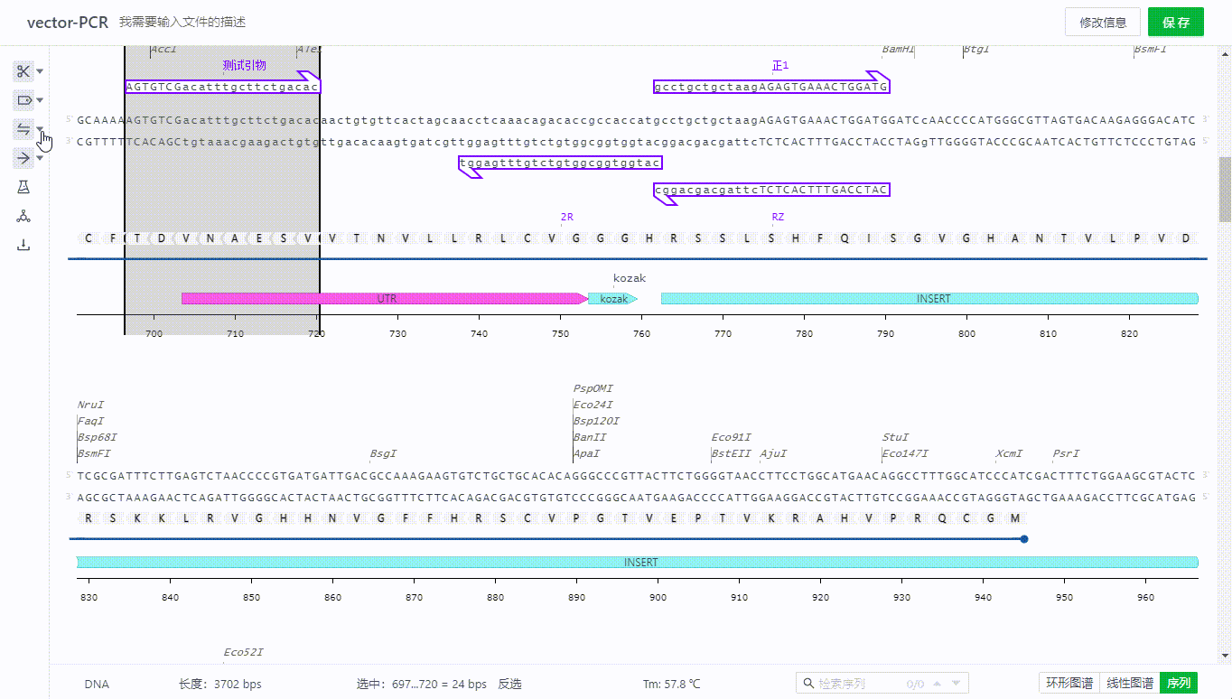Screen dimensions: 1232x699
Task: Click the 保存 save button
Action: pos(1176,23)
